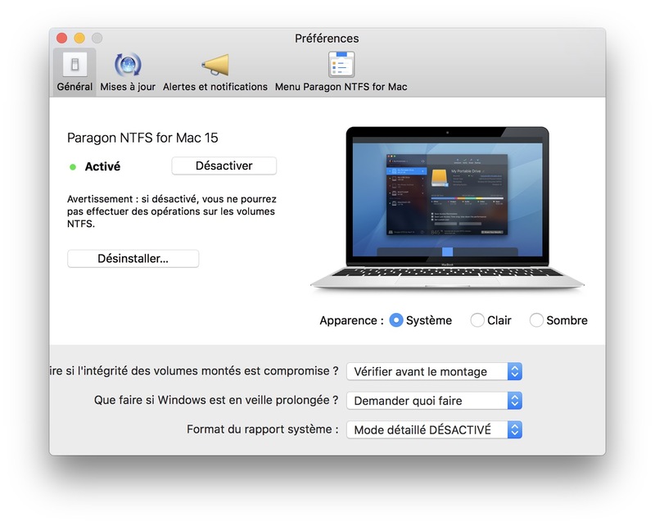Click the Paragon NTFS for Mac 15 title
Image resolution: width=655 pixels, height=526 pixels.
(142, 138)
